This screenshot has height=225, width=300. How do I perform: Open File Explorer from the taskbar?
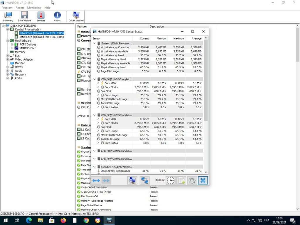[x=40, y=220]
